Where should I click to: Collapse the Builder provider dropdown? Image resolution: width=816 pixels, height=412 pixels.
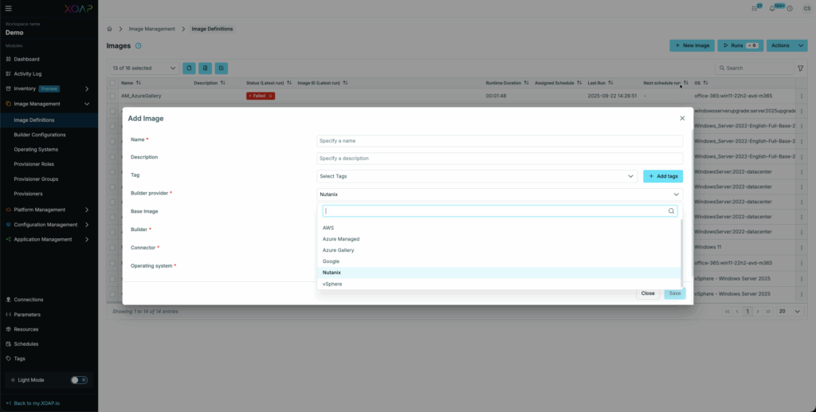tap(676, 194)
